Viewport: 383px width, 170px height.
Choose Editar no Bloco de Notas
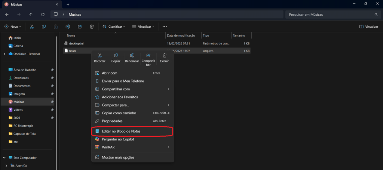133,131
